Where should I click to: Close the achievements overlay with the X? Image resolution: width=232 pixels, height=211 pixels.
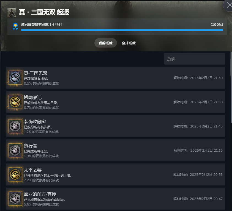point(229,5)
